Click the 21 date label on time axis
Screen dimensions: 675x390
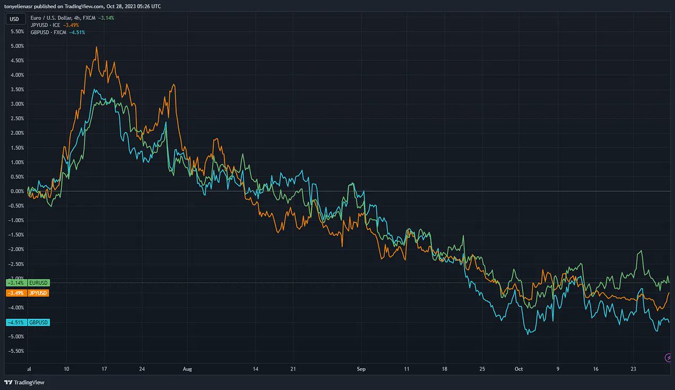tap(293, 369)
